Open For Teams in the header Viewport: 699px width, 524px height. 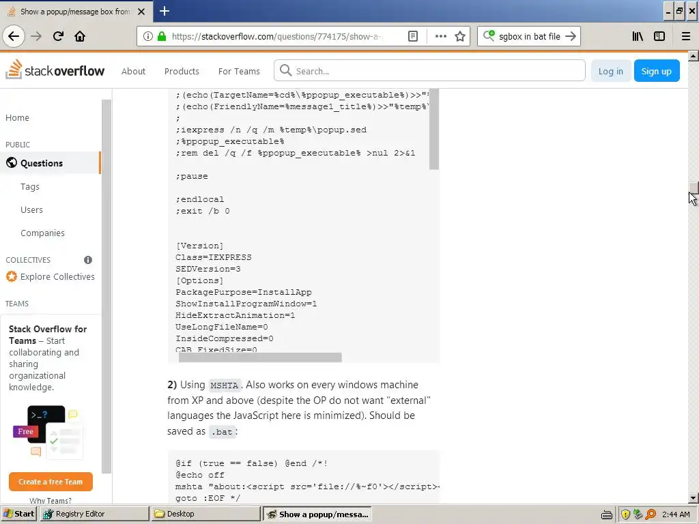pos(239,71)
